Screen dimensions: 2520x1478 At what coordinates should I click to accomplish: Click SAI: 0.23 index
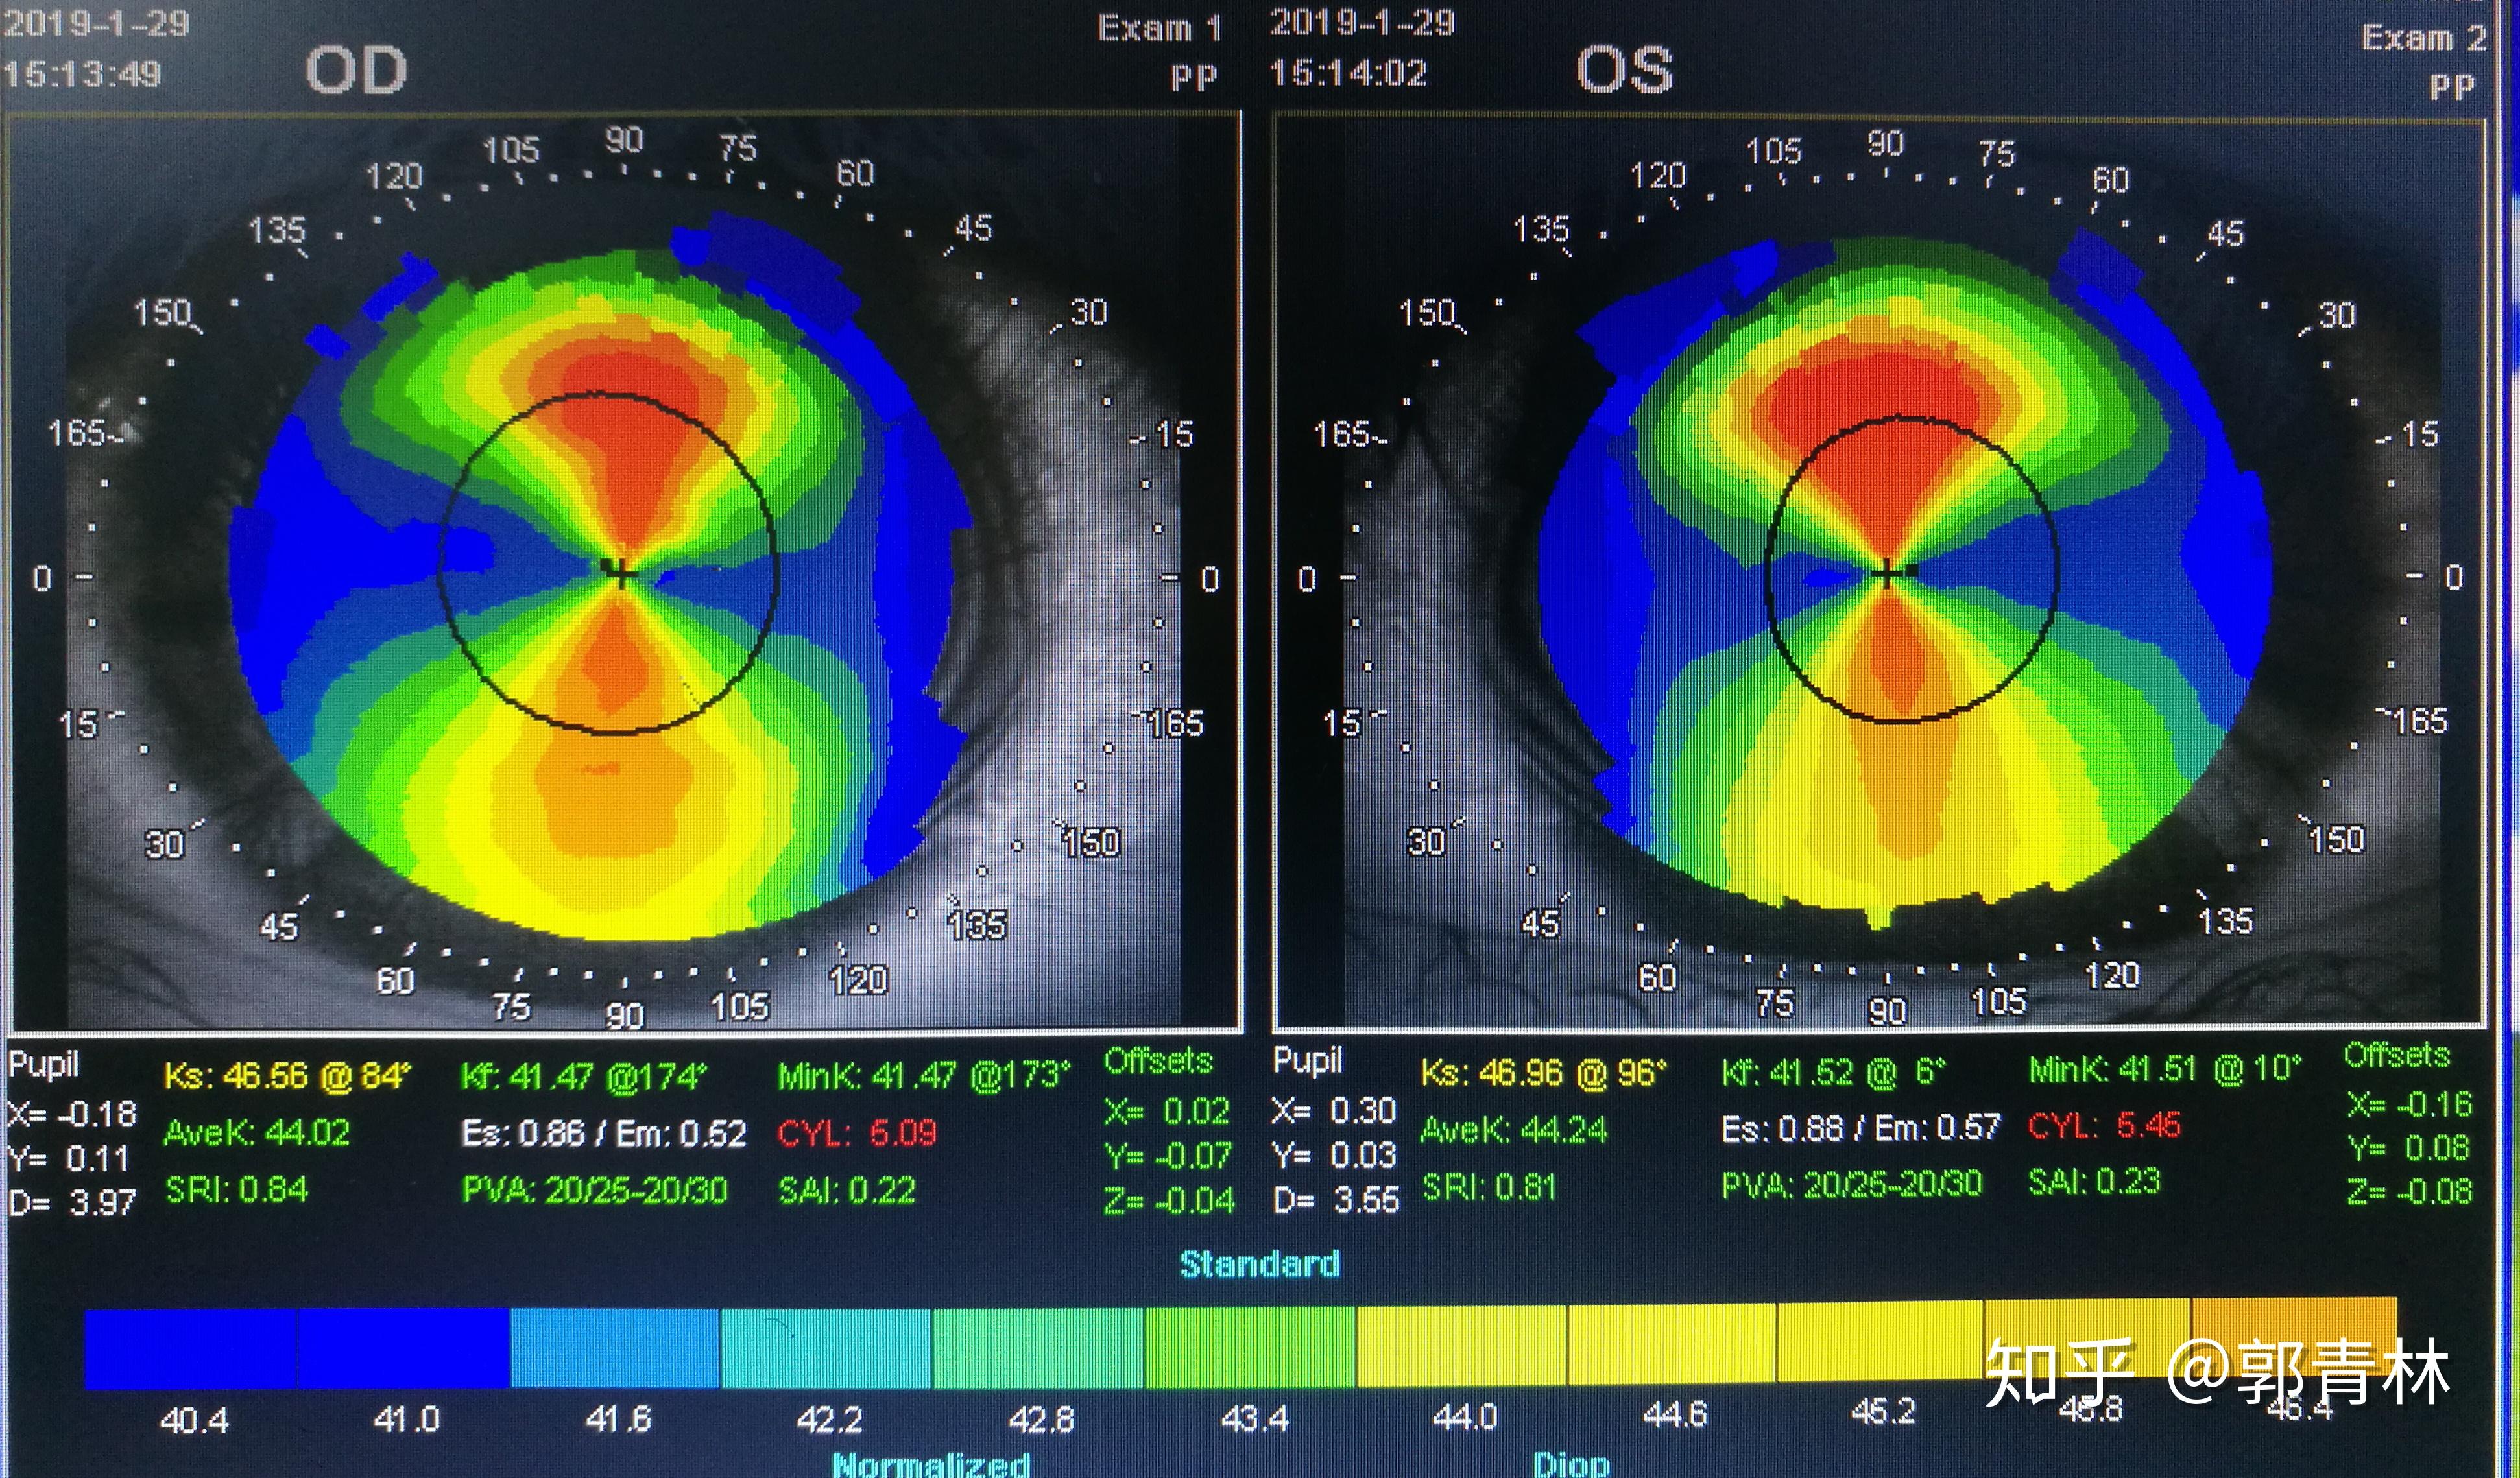pyautogui.click(x=2095, y=1182)
